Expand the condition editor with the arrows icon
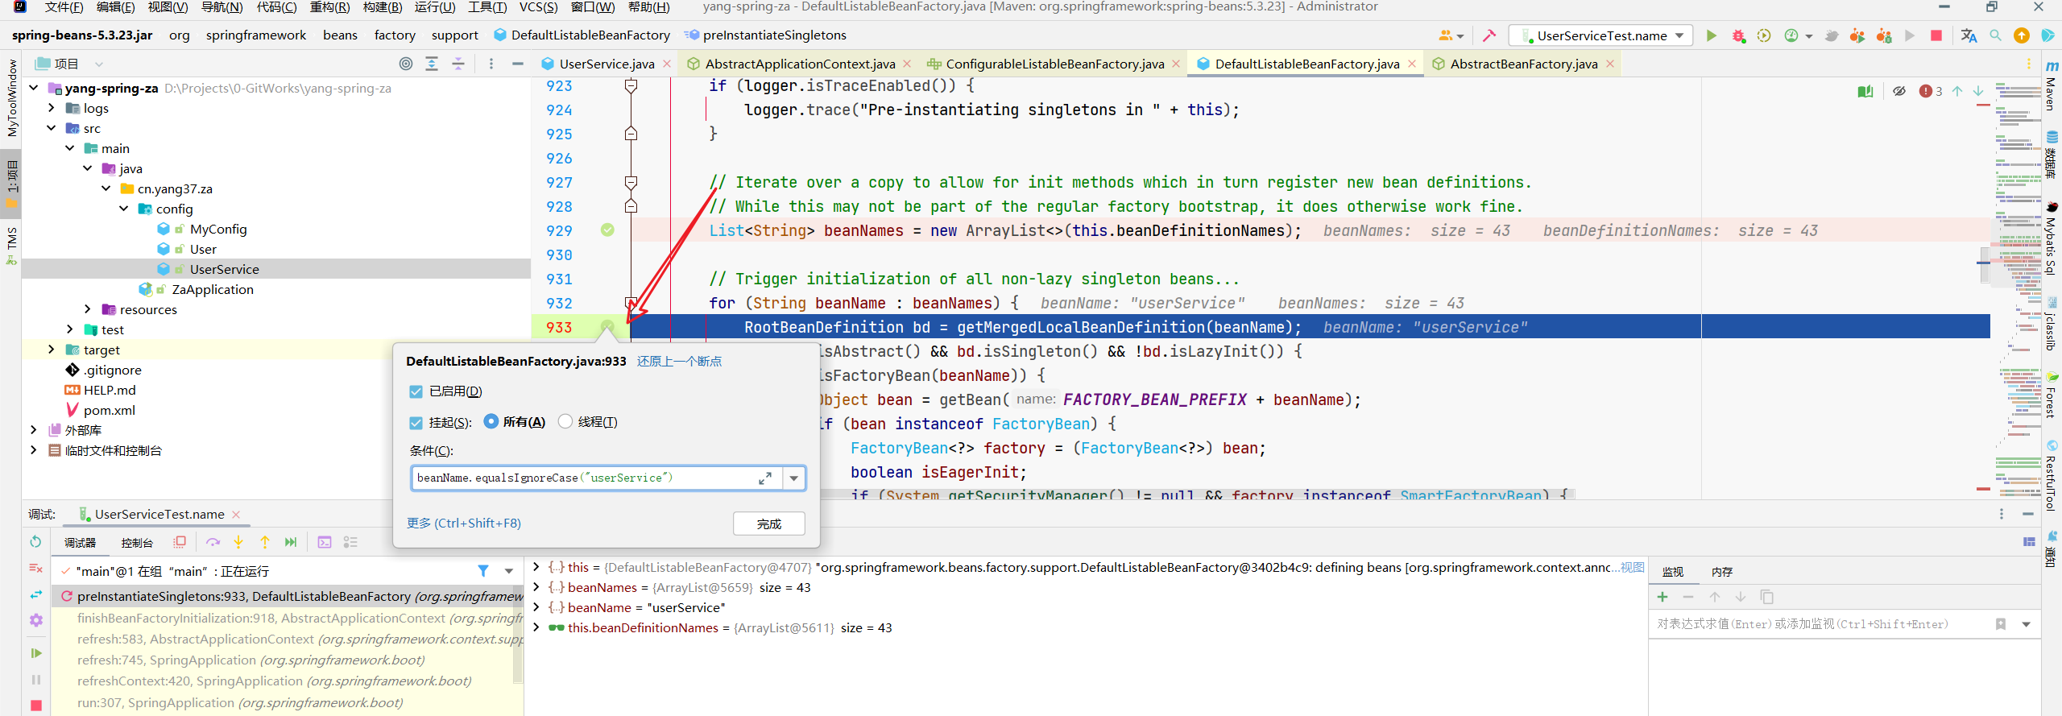Viewport: 2062px width, 716px height. click(765, 478)
